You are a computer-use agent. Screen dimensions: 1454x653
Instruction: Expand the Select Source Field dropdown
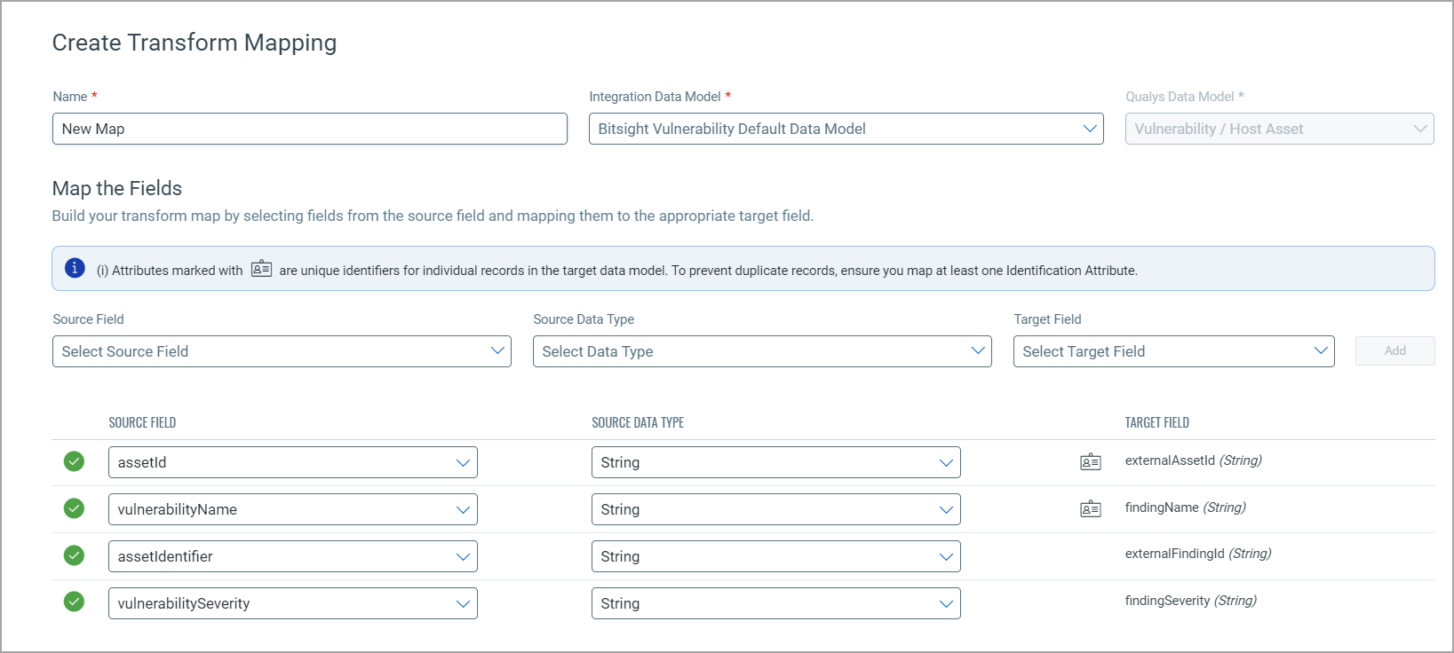click(282, 351)
